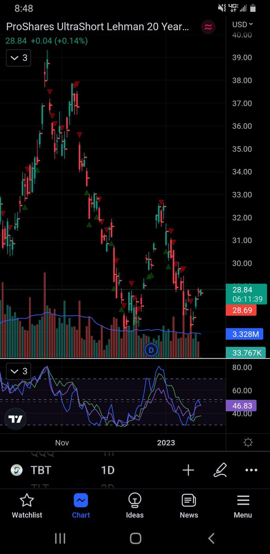Image resolution: width=270 pixels, height=554 pixels.
Task: Expand the main chart indicators legend
Action: click(18, 58)
